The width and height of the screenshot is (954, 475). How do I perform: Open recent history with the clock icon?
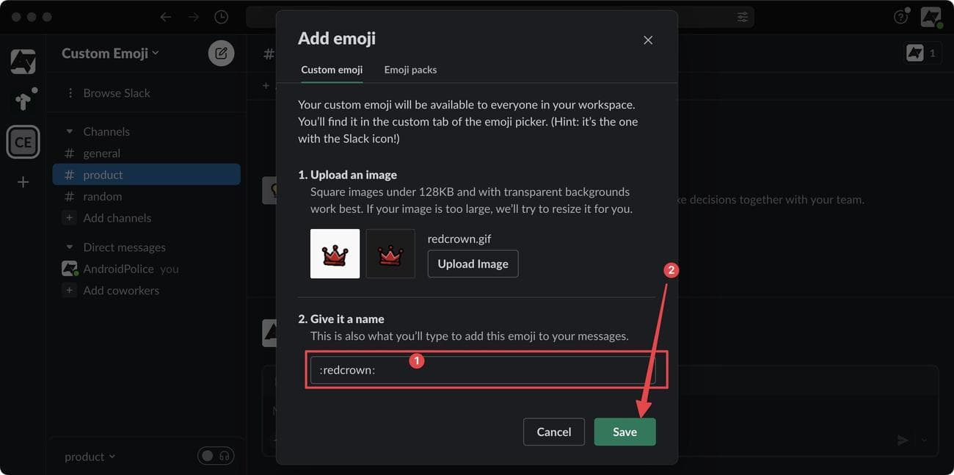click(x=219, y=16)
